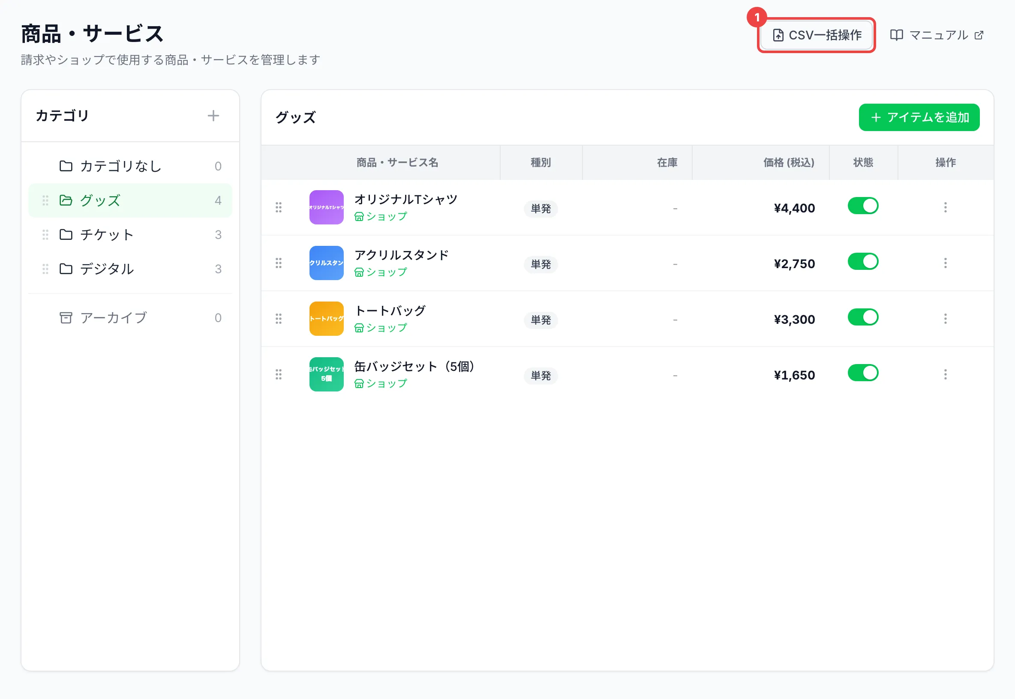Open the アーカイブ section
Viewport: 1015px width, 699px height.
coord(130,317)
